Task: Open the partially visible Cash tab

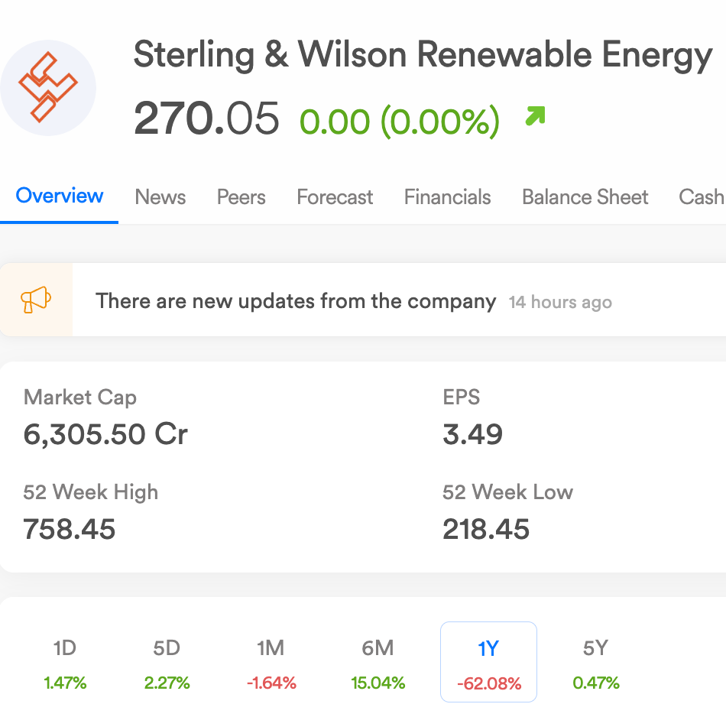Action: (701, 197)
